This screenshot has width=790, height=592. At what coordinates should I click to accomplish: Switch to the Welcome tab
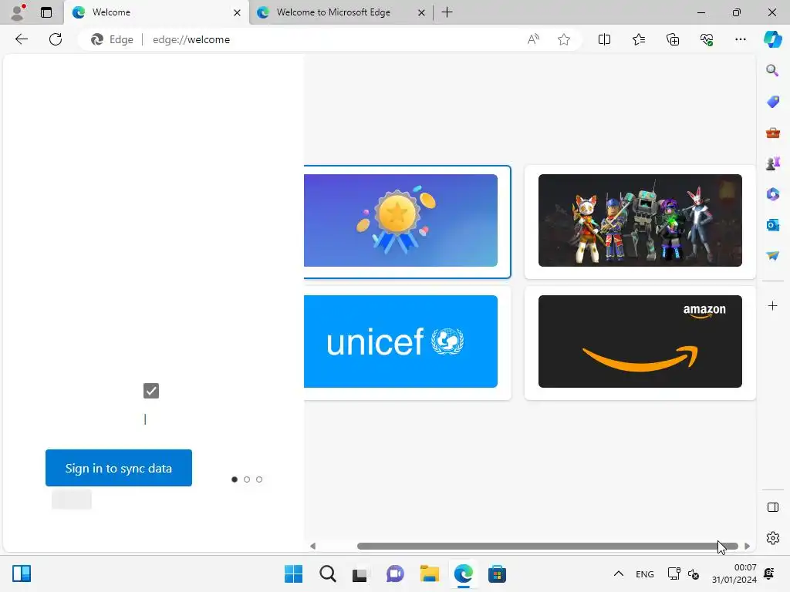[156, 12]
